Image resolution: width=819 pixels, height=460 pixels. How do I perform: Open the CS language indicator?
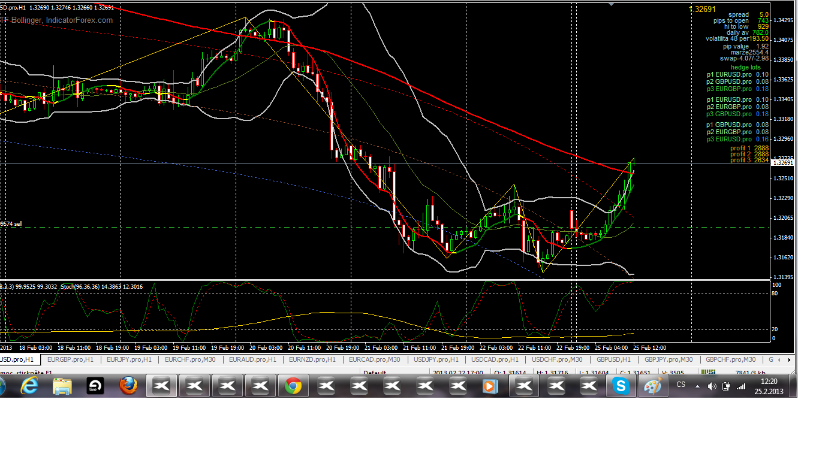(x=681, y=385)
